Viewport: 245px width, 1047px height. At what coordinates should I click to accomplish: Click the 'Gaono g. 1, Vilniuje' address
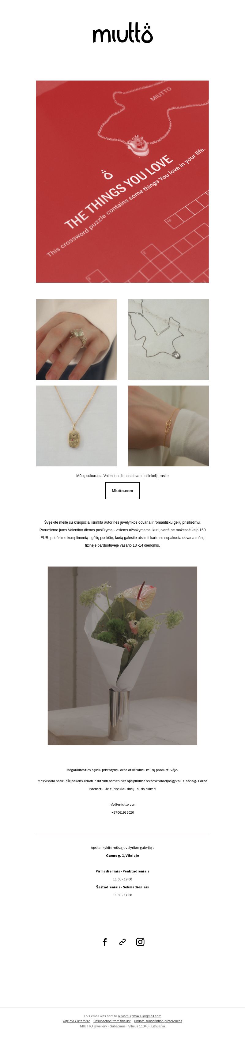click(122, 856)
